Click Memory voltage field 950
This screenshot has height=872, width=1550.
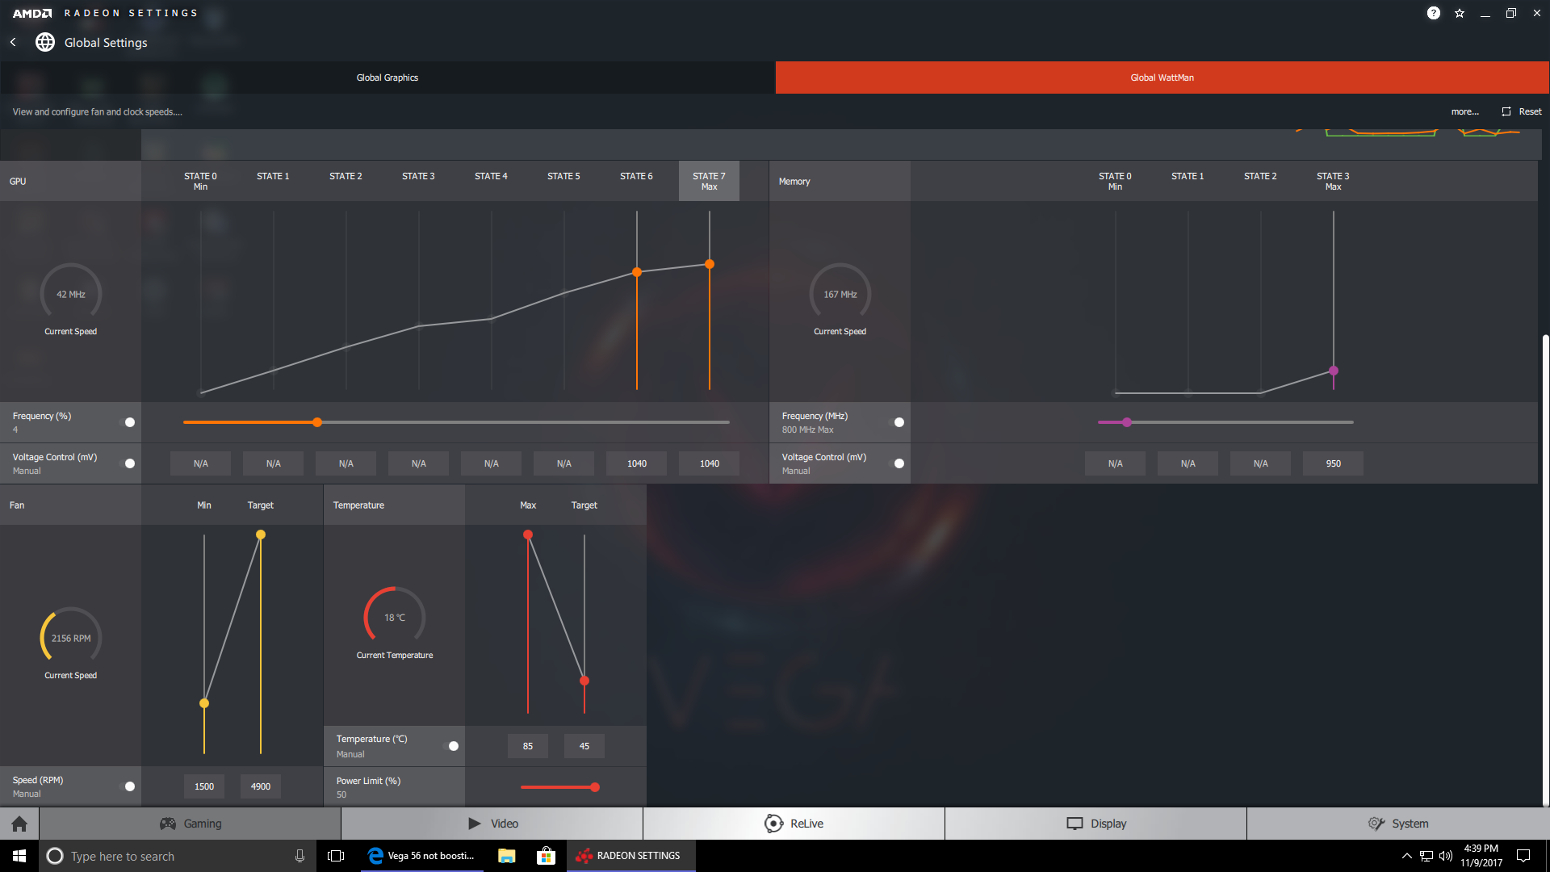point(1334,463)
